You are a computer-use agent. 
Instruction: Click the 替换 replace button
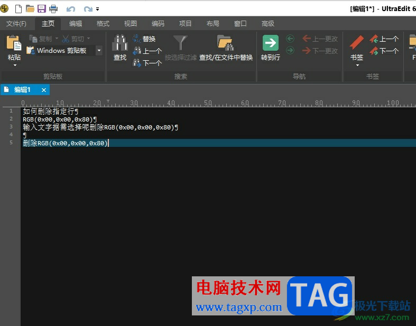point(144,39)
